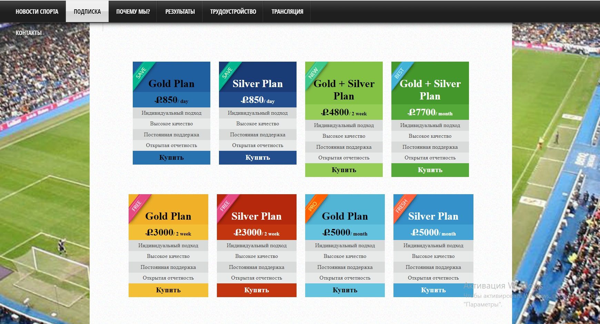Click the SAVE ribbon on the ₽850 Silver Plan
The width and height of the screenshot is (600, 324).
228,73
